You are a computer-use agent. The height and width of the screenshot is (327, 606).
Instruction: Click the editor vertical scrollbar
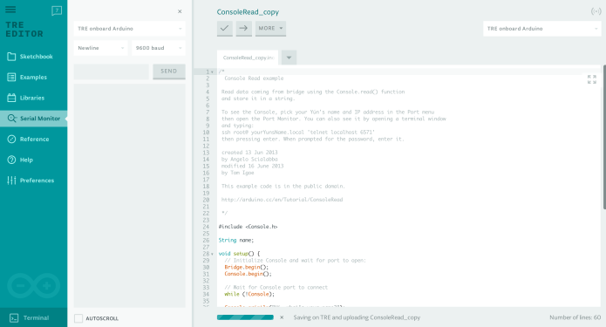pos(604,137)
